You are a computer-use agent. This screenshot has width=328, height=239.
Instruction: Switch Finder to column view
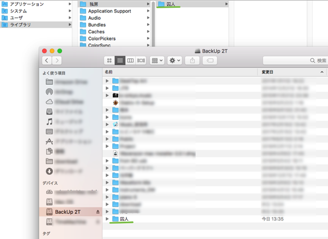tap(130, 61)
